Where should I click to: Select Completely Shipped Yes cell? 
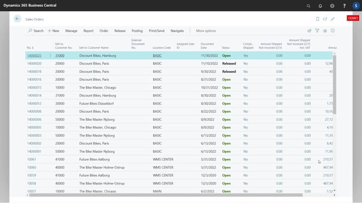coord(245,55)
